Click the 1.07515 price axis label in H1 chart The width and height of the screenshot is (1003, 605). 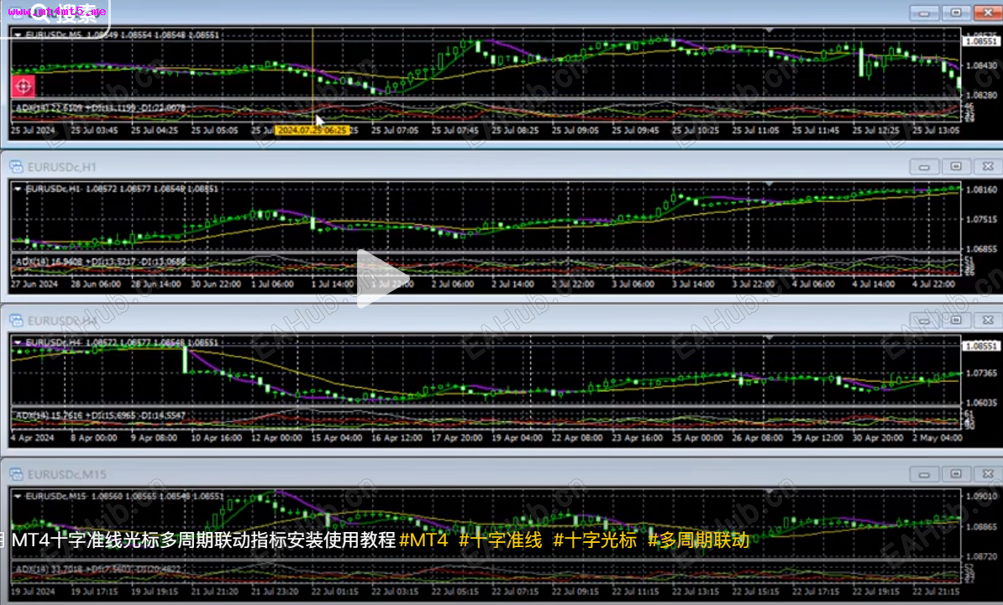[x=981, y=219]
